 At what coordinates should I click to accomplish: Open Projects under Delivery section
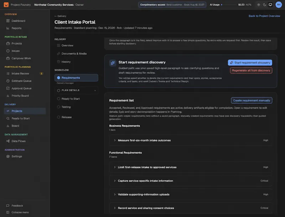[x=25, y=111]
